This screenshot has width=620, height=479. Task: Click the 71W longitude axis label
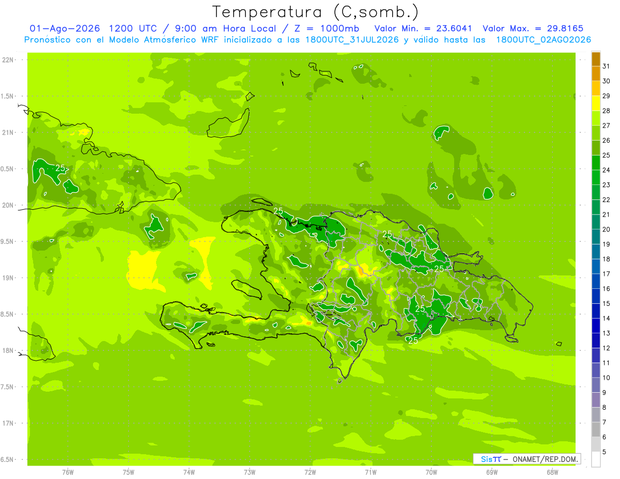coord(370,472)
